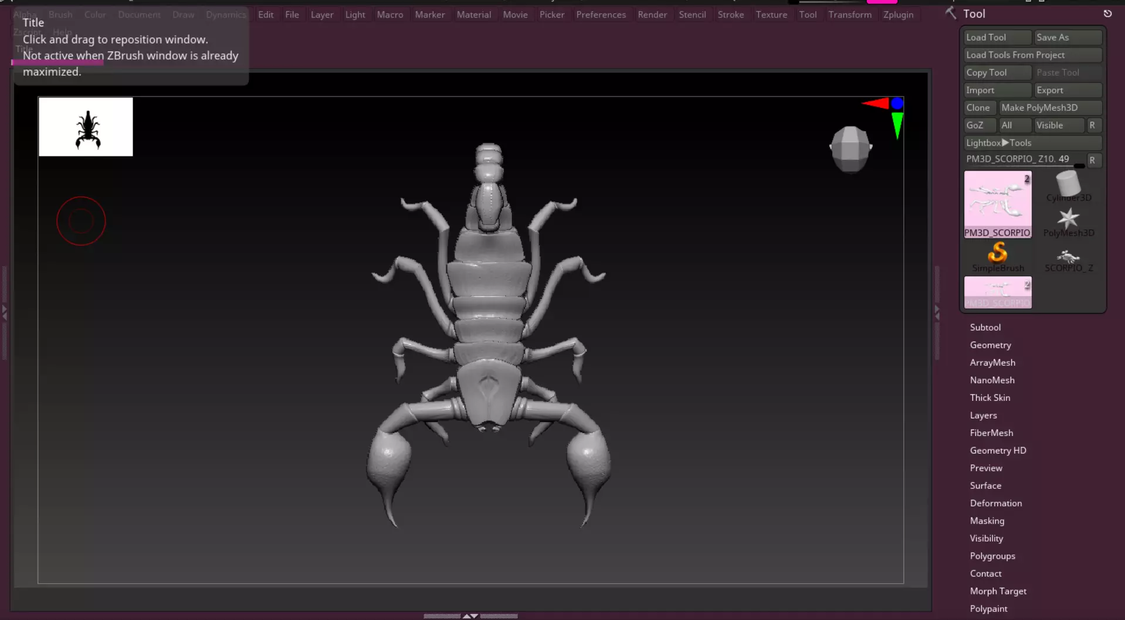Open the Picker menu
Image resolution: width=1125 pixels, height=620 pixels.
pos(552,15)
